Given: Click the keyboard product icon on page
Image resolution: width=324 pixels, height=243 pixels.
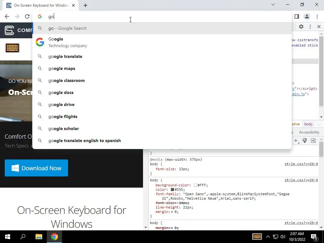Looking at the screenshot, I should click(x=12, y=48).
